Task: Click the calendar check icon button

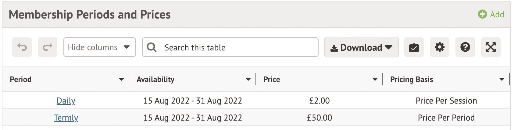Action: 414,47
